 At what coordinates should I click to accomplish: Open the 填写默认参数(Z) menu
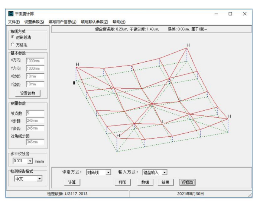94,22
